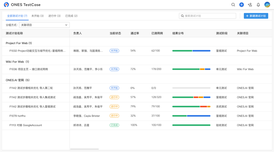This screenshot has height=152, width=274.
Task: Open the invite member icon
Action: pos(250,5)
